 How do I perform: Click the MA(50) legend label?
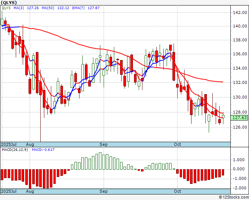tap(48, 8)
